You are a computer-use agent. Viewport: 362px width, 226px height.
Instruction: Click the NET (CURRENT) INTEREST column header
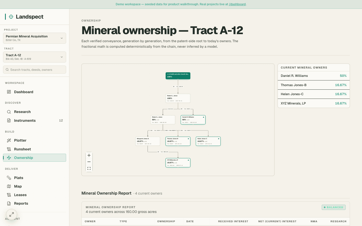tap(277, 221)
